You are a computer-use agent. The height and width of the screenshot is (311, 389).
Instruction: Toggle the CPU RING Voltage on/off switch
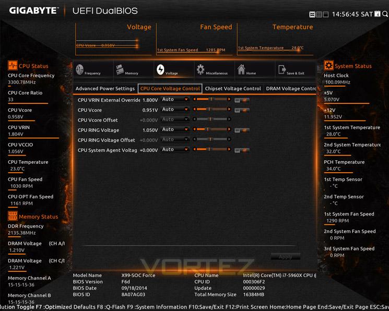[x=242, y=130]
